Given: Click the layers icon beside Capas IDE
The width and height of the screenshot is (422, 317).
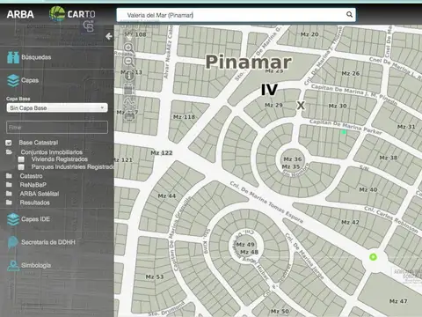Looking at the screenshot, I should [x=13, y=219].
